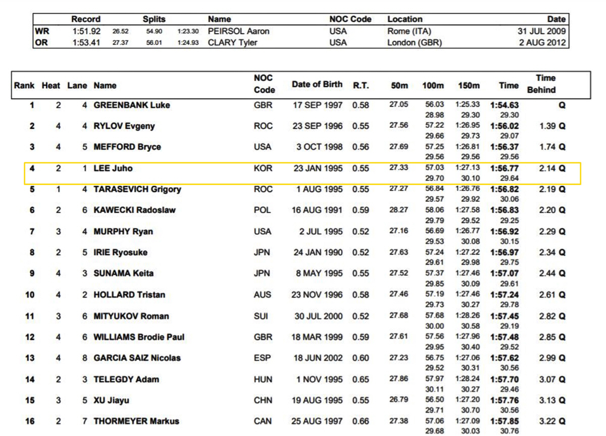Select final time 1:57.24
Screen dimensions: 606x436
504,295
